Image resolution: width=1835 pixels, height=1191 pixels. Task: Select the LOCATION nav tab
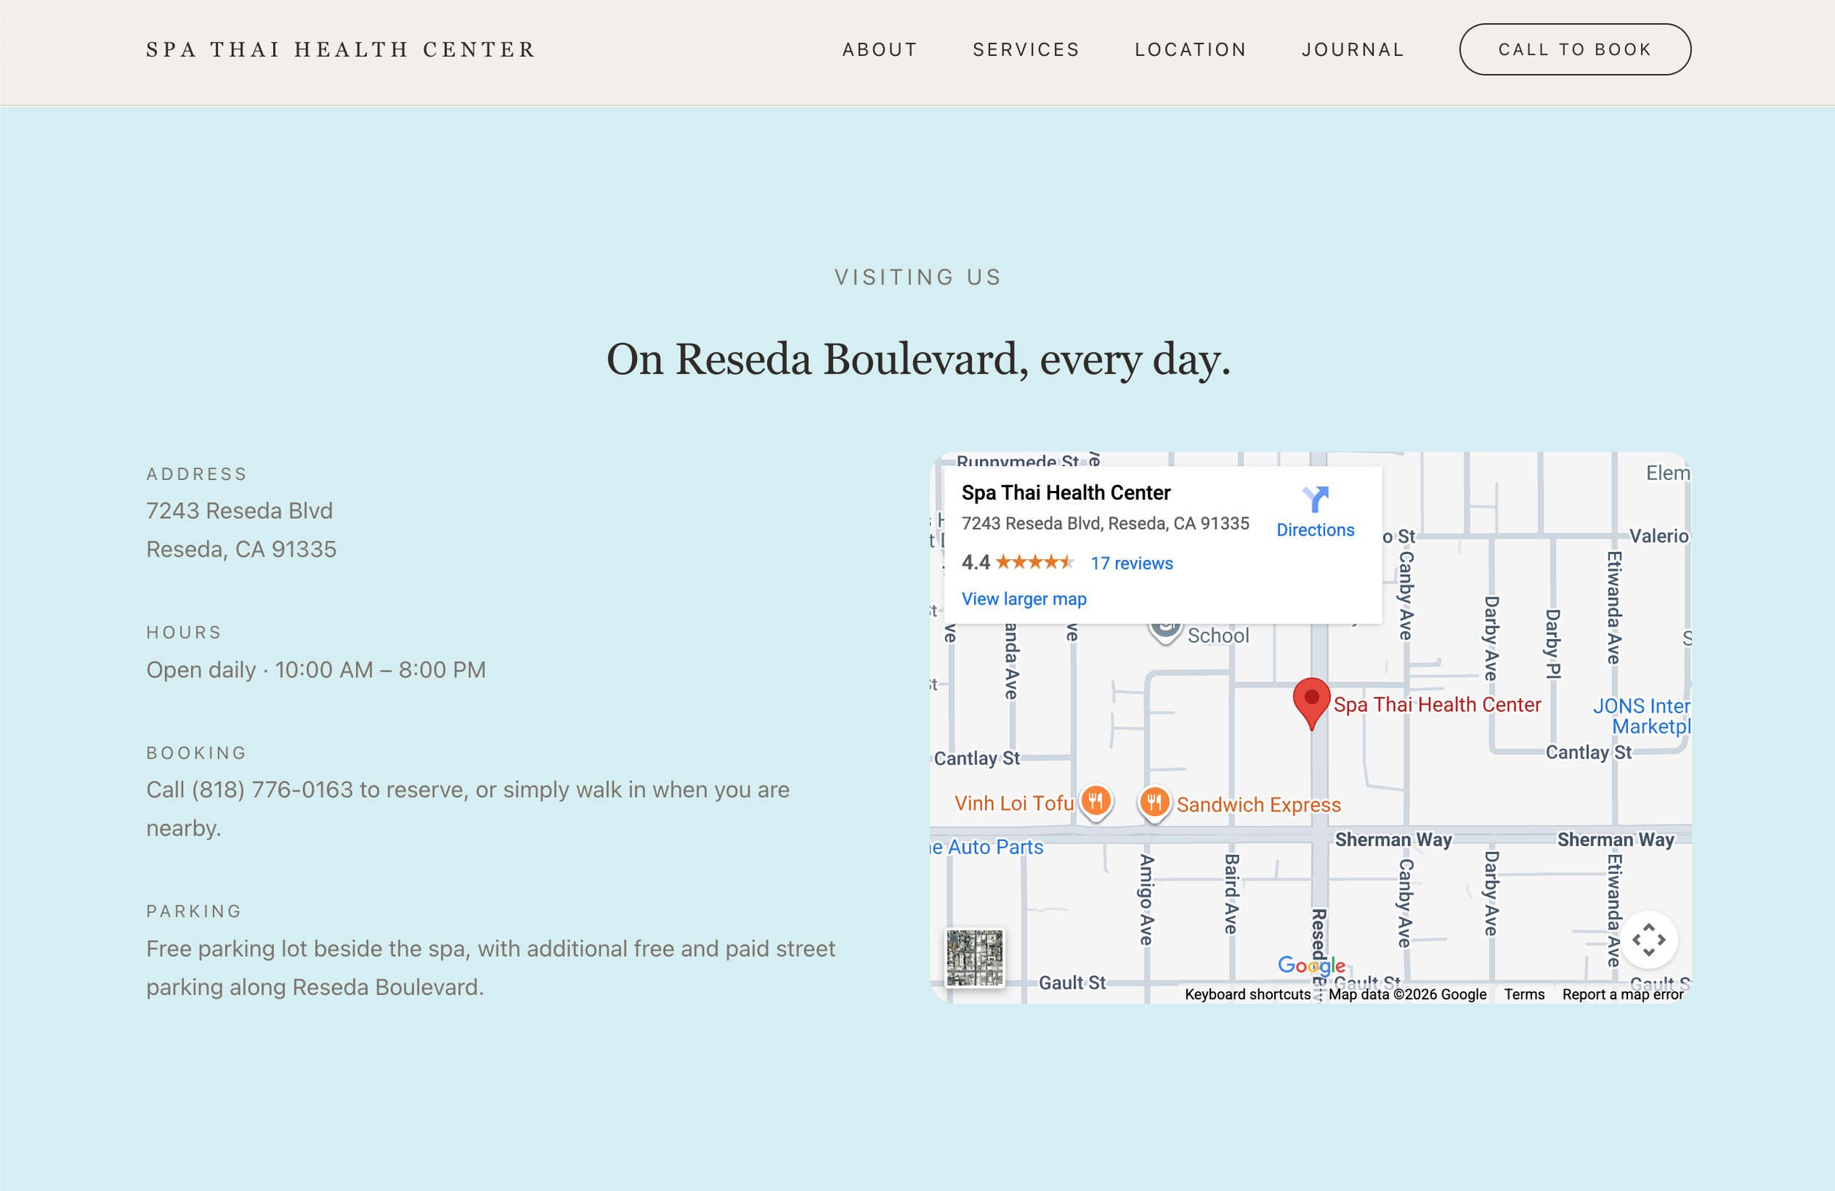(x=1191, y=48)
